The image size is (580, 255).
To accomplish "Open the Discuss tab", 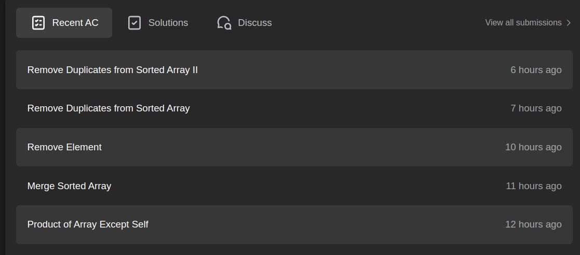I will point(244,23).
